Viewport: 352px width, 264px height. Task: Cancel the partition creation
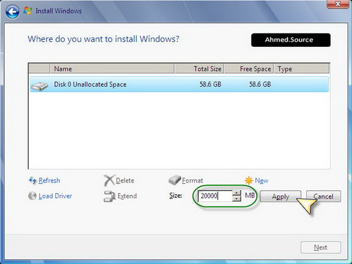[x=323, y=196]
